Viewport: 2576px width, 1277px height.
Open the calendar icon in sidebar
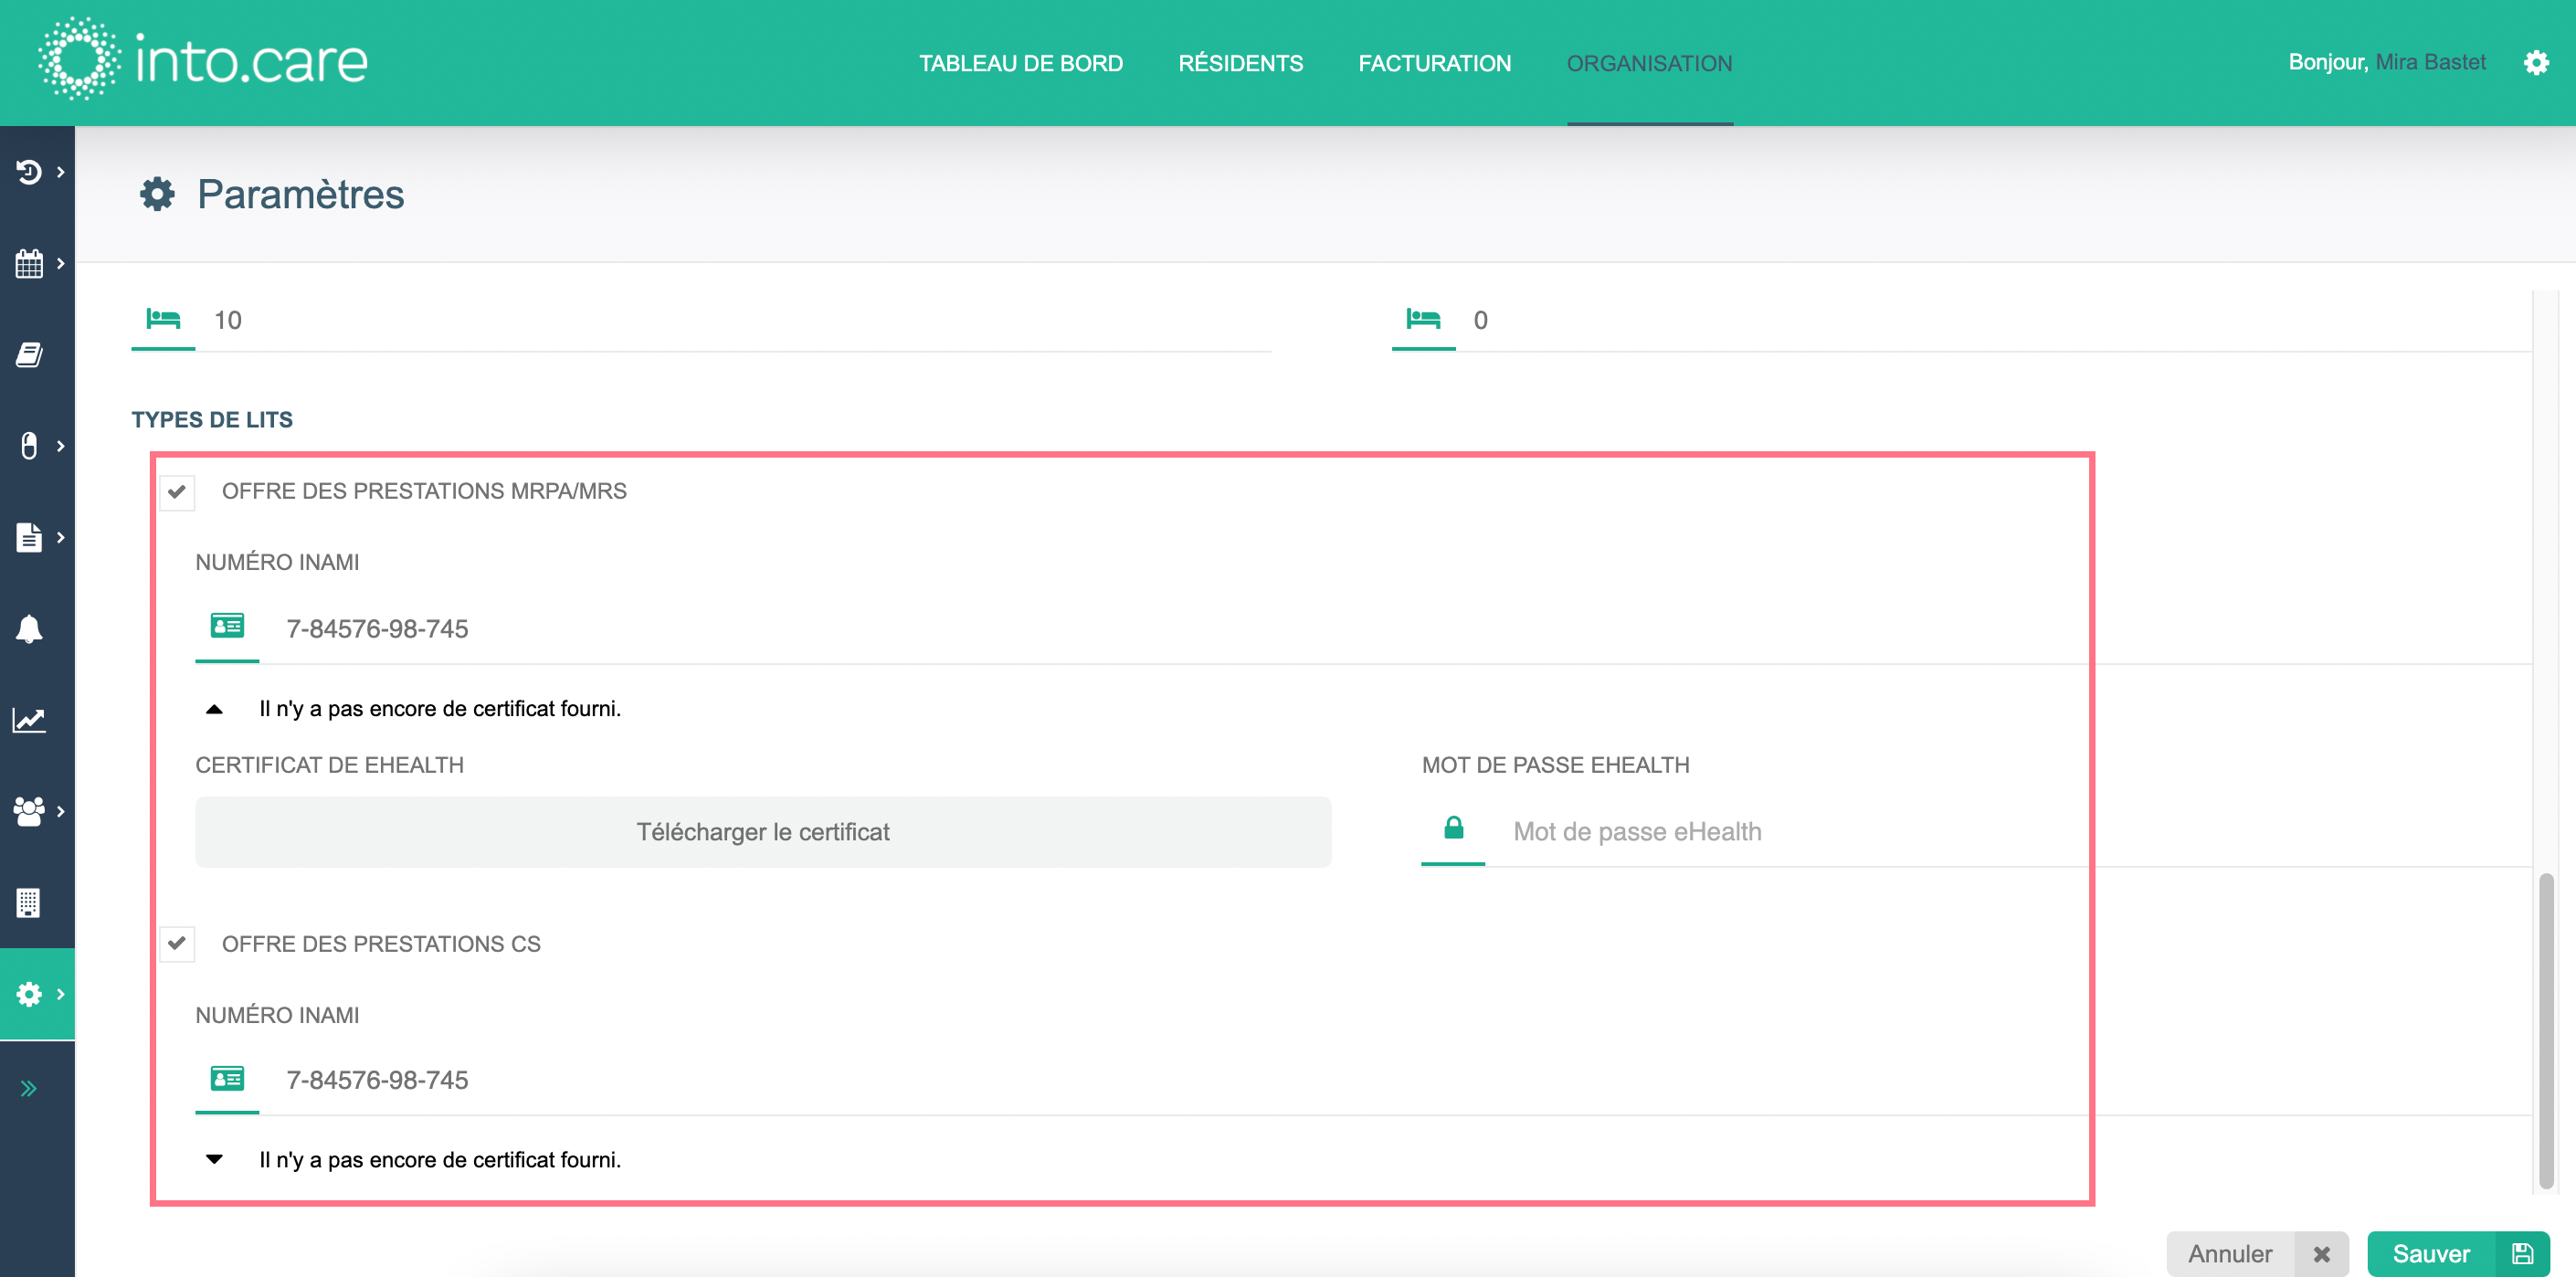(29, 264)
